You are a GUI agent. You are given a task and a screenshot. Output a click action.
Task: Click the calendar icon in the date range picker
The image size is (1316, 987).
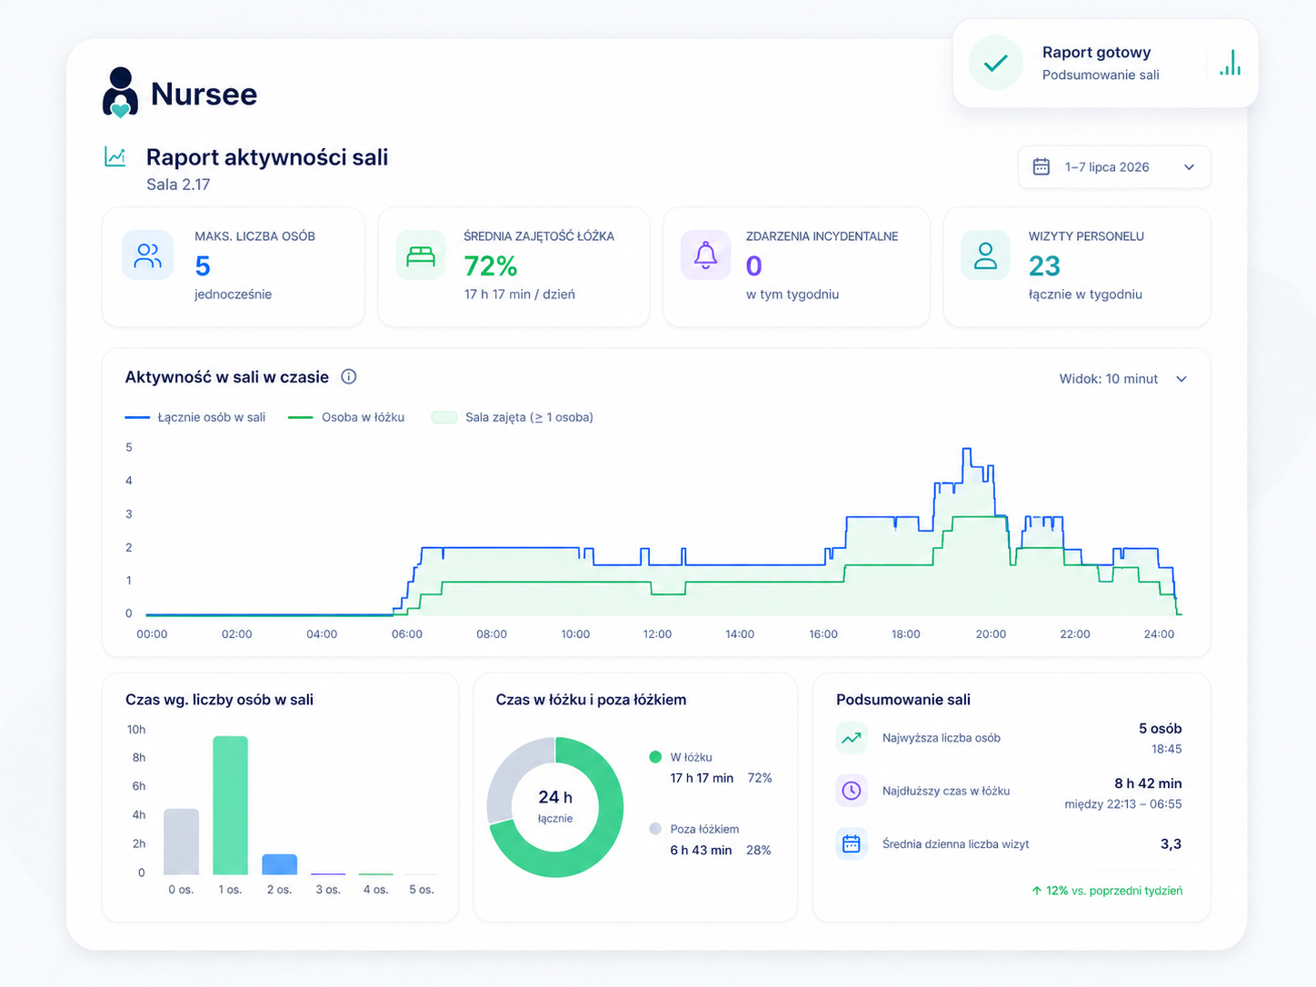coord(1042,167)
